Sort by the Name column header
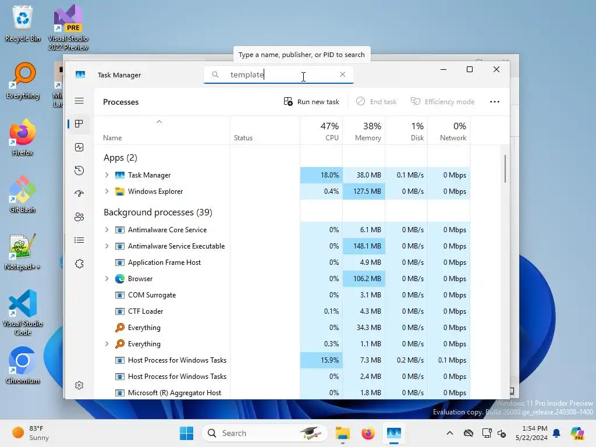The image size is (596, 447). coord(162,130)
